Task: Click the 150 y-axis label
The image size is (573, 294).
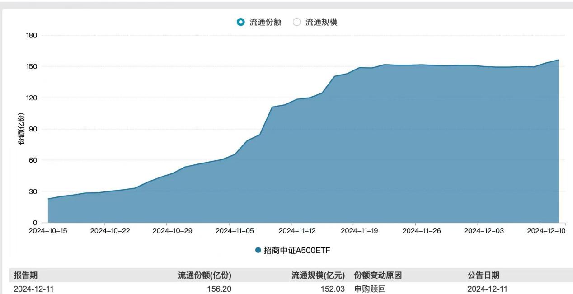Action: pyautogui.click(x=32, y=66)
